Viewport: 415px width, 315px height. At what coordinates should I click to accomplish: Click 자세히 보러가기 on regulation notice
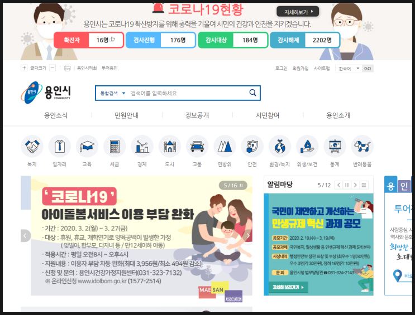point(288,287)
